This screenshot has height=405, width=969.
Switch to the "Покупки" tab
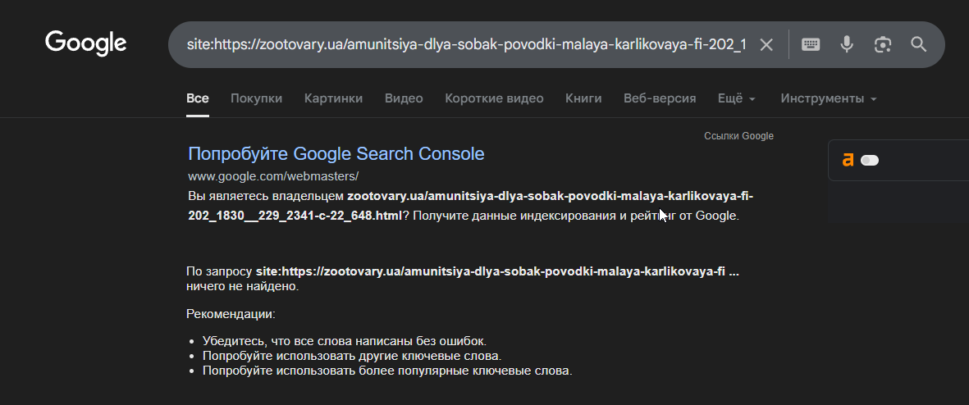[x=256, y=98]
